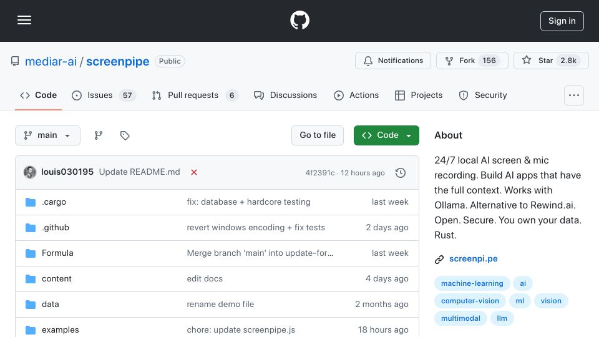The height and width of the screenshot is (337, 599).
Task: Open the Actions tab
Action: 356,95
